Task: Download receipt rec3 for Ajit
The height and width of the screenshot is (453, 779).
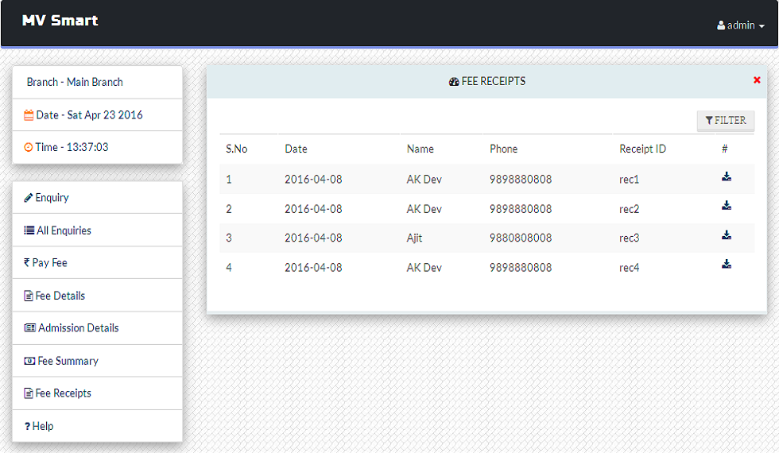Action: pyautogui.click(x=727, y=235)
